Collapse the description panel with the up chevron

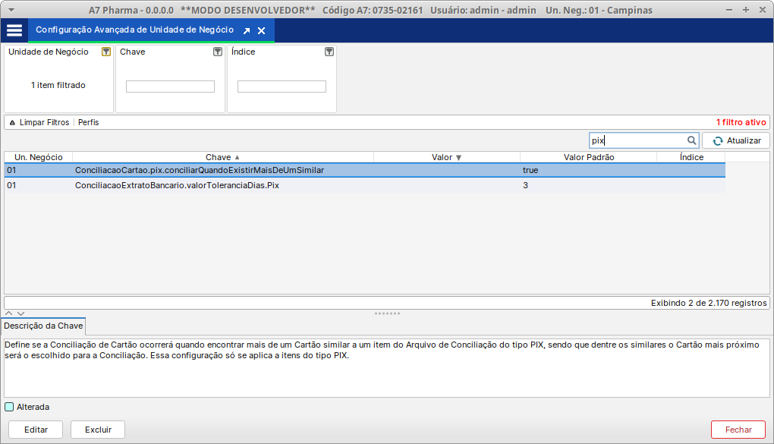[x=8, y=312]
